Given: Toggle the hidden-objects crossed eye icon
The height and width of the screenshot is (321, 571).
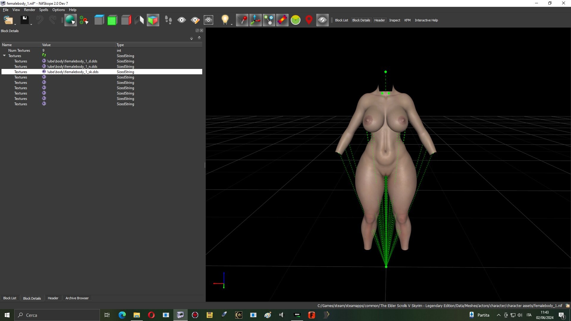Looking at the screenshot, I should click(x=322, y=20).
